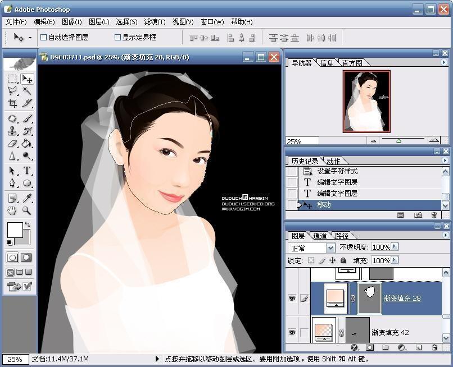Open the 滤镜 menu
Viewport: 453px width, 367px height.
click(154, 22)
